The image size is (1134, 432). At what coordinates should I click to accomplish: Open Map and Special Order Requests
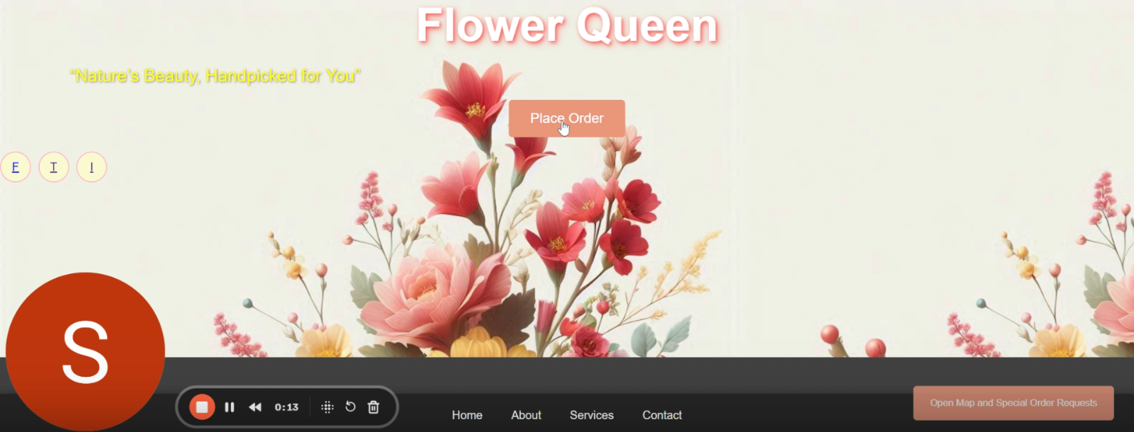(x=1013, y=403)
